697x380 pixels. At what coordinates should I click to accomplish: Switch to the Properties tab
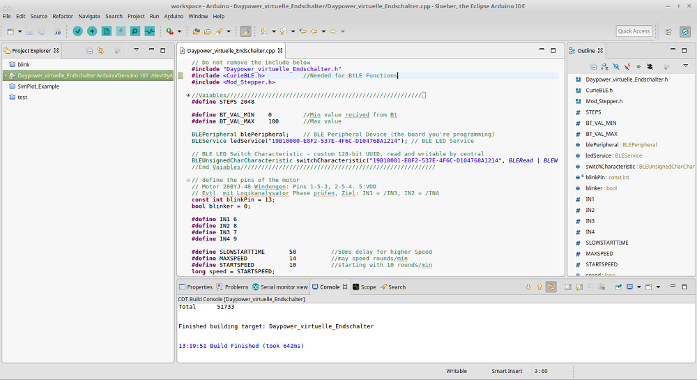tap(196, 287)
